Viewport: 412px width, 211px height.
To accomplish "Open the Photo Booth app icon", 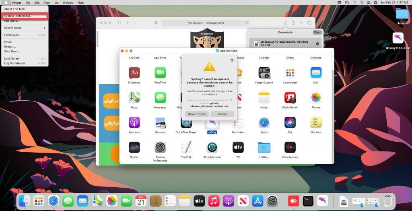I will pos(290,98).
